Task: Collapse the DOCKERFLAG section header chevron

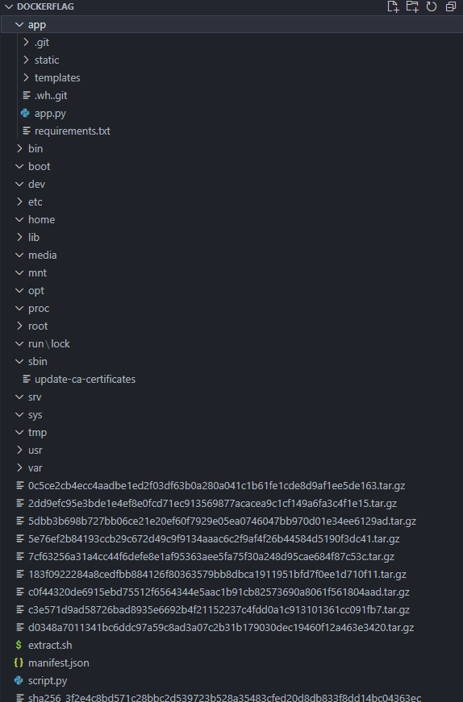Action: pos(9,6)
